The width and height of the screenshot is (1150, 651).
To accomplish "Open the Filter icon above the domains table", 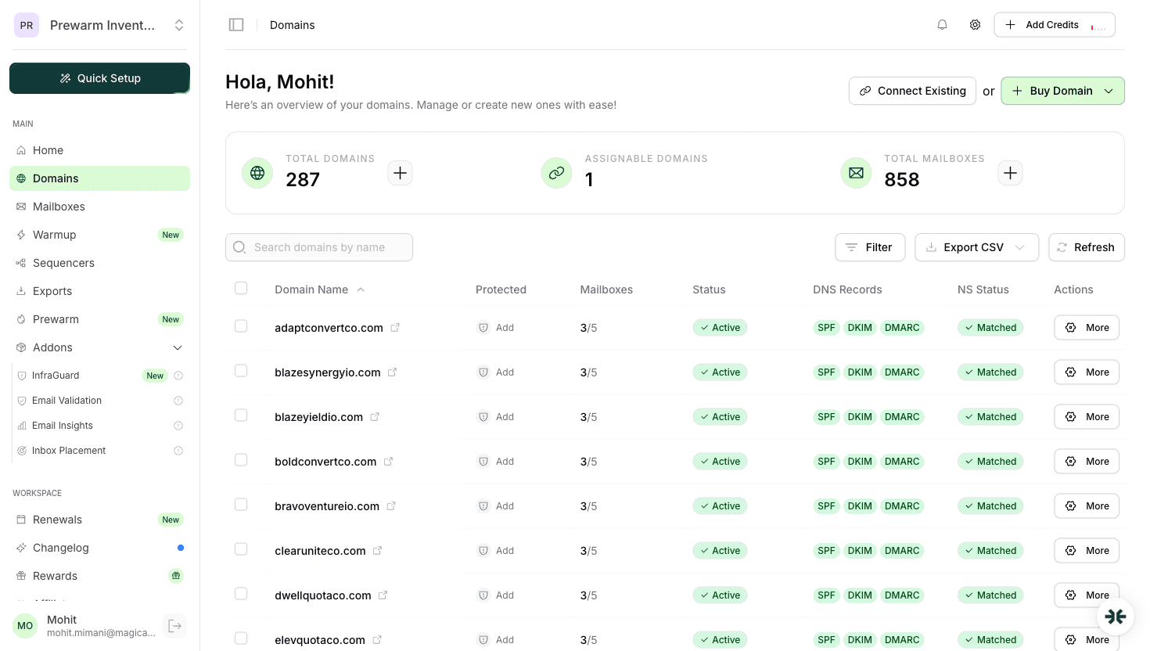I will tap(852, 247).
